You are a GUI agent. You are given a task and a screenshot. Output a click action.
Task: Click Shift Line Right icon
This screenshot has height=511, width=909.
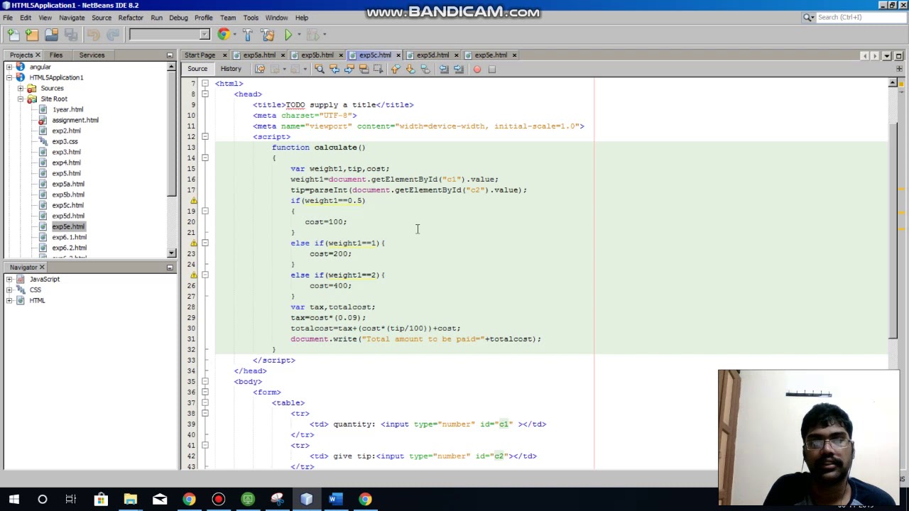tap(458, 69)
